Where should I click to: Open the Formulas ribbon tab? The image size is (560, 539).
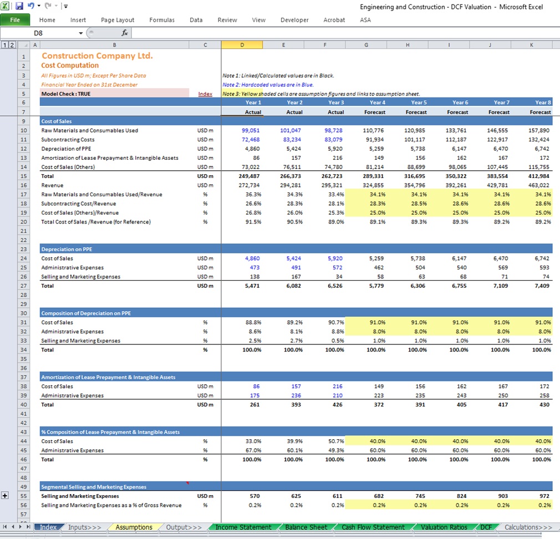162,20
